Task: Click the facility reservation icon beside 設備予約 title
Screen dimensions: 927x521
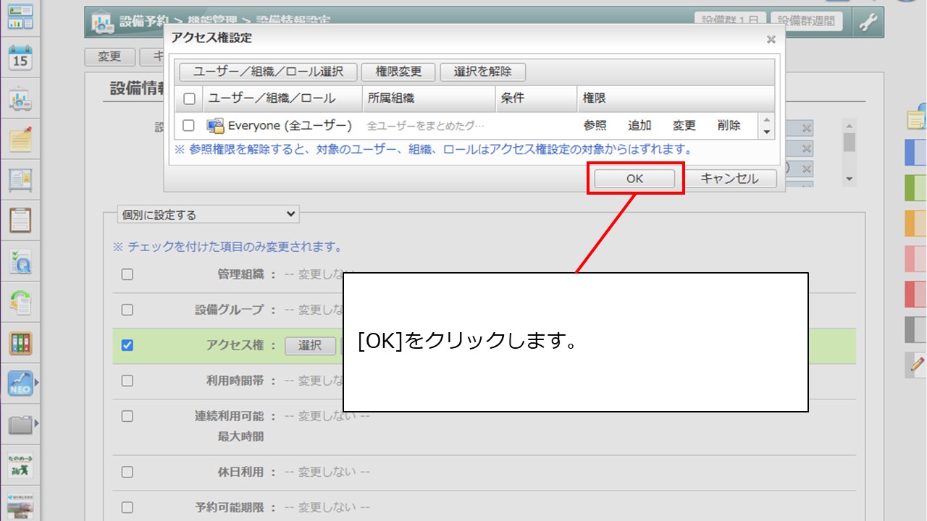Action: point(102,22)
